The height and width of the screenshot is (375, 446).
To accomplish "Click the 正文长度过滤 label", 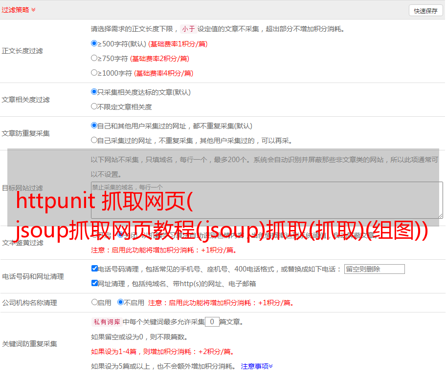I will (x=22, y=51).
